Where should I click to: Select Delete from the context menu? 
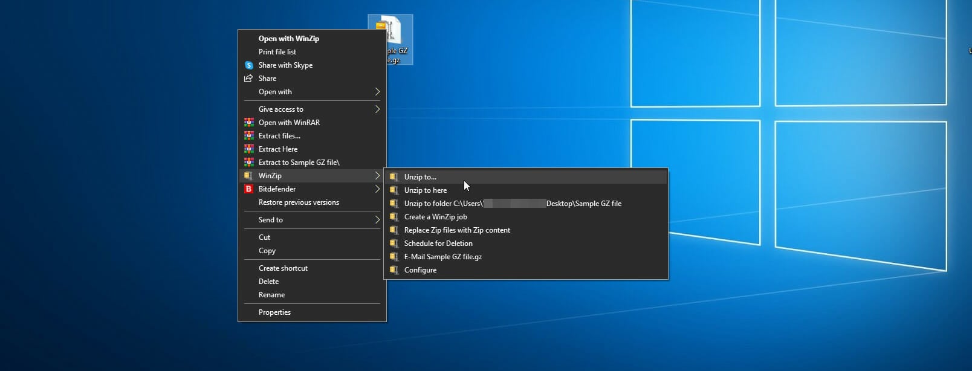pyautogui.click(x=312, y=282)
